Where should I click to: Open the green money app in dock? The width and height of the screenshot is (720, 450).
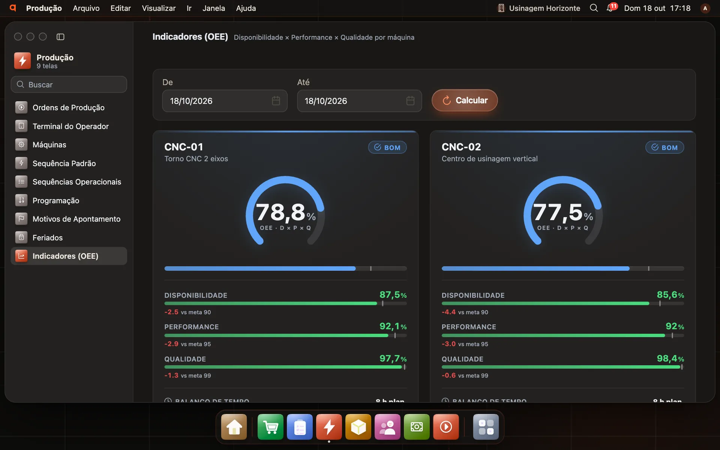417,427
